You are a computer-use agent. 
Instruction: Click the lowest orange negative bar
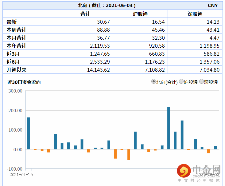(x=129, y=155)
